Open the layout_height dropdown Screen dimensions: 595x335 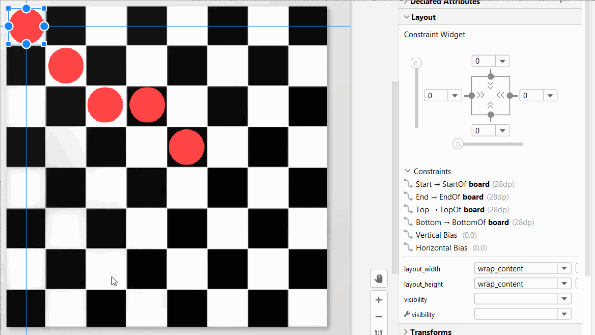point(564,284)
